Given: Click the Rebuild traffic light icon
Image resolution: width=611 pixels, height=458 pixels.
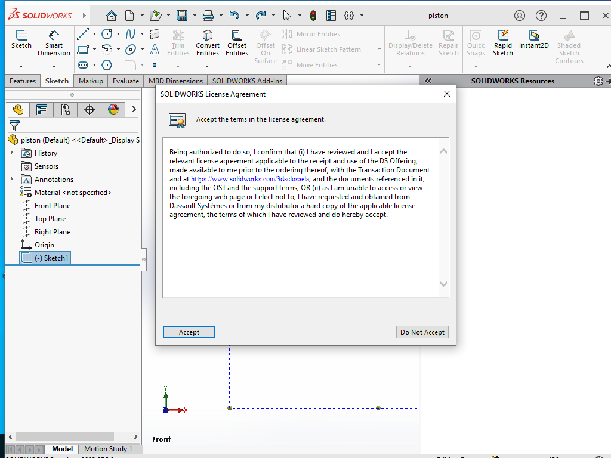Looking at the screenshot, I should pyautogui.click(x=313, y=16).
